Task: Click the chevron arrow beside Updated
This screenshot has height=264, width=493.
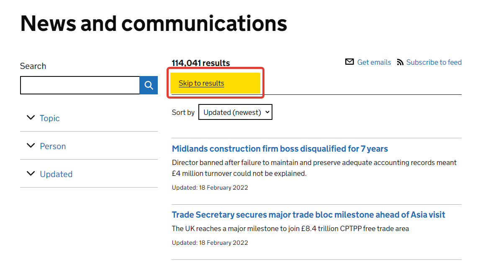Action: (31, 174)
